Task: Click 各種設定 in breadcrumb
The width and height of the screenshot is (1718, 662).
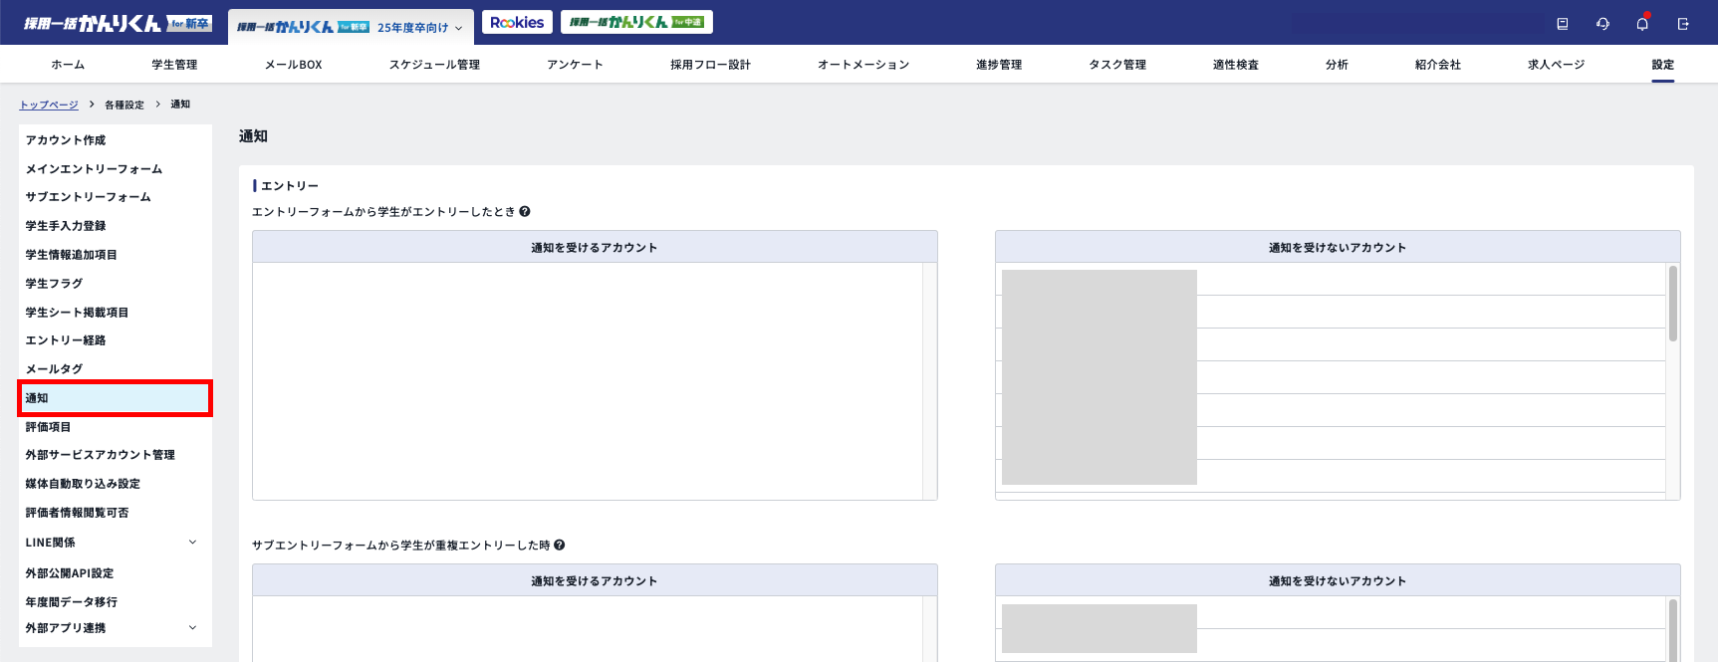Action: point(124,105)
